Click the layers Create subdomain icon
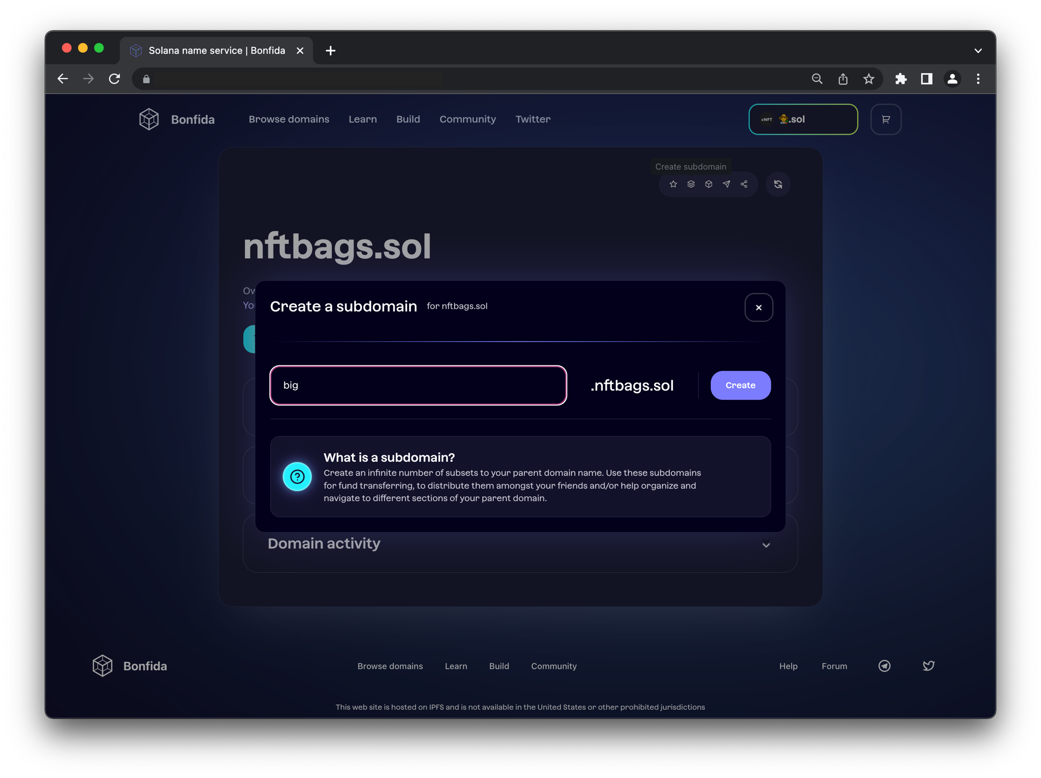This screenshot has height=778, width=1041. point(691,184)
